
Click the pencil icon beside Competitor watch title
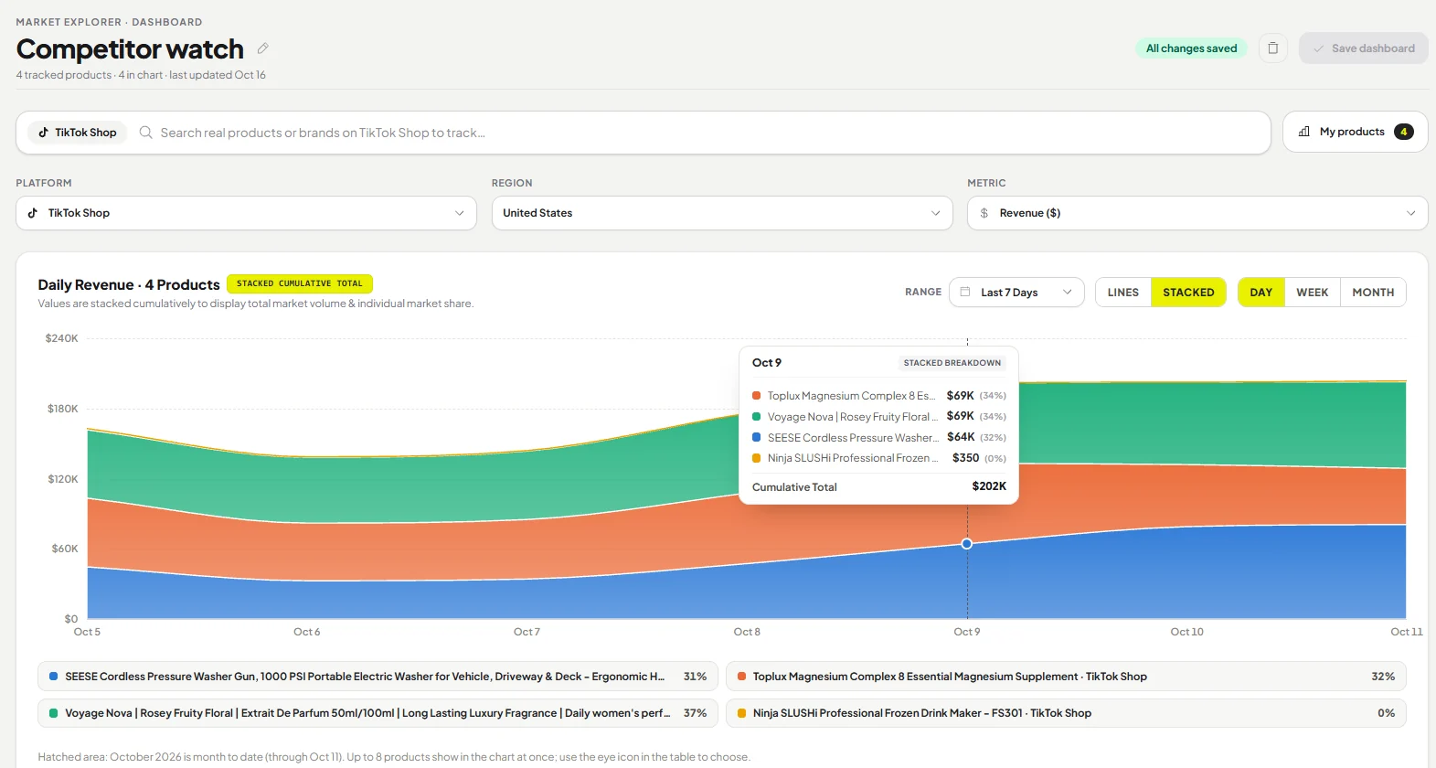click(262, 48)
